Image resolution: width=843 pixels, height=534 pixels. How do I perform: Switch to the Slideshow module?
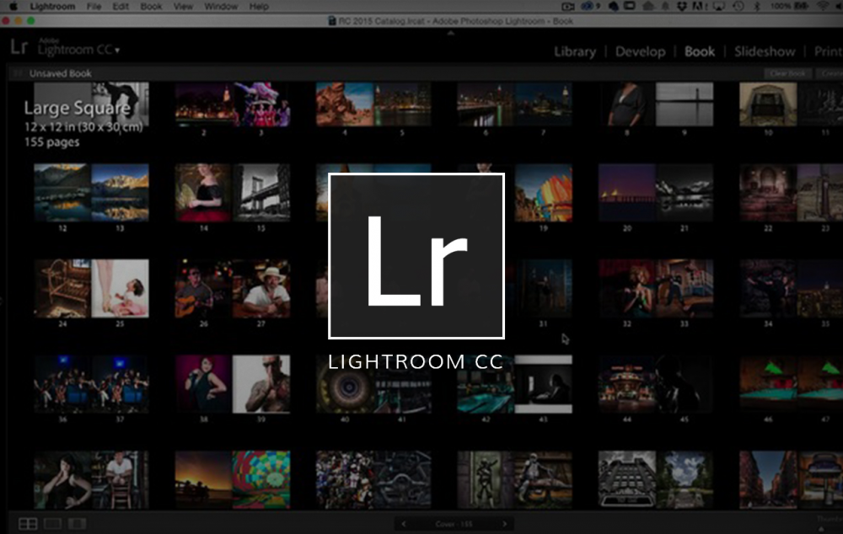[765, 51]
